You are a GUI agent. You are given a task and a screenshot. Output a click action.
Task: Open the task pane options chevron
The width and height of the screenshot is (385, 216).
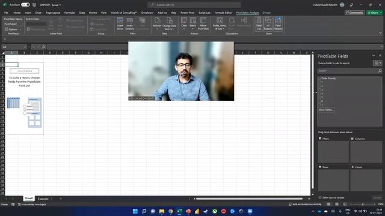(374, 56)
